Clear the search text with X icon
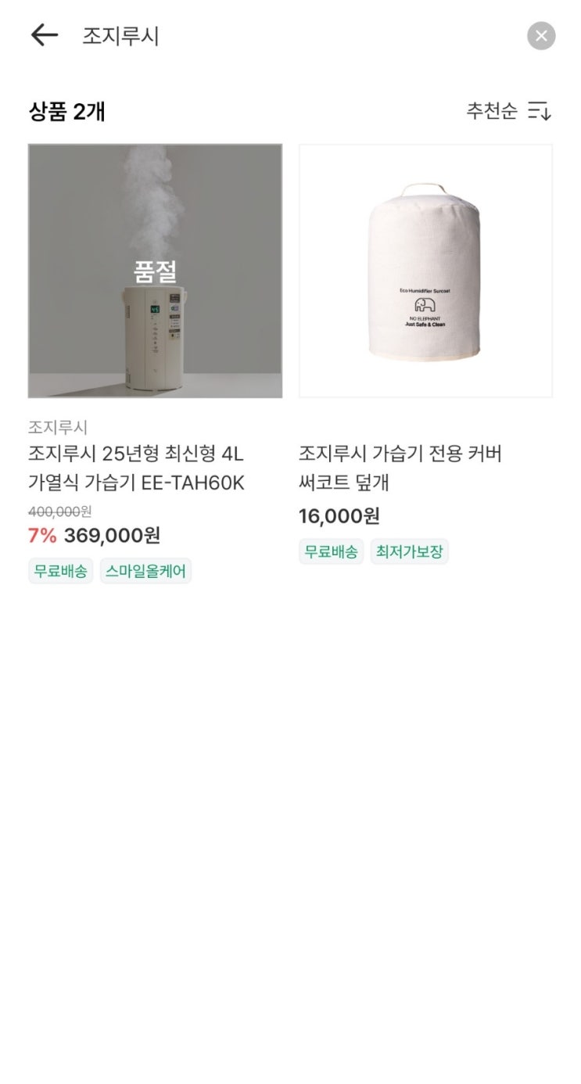581x1084 pixels. (x=541, y=36)
